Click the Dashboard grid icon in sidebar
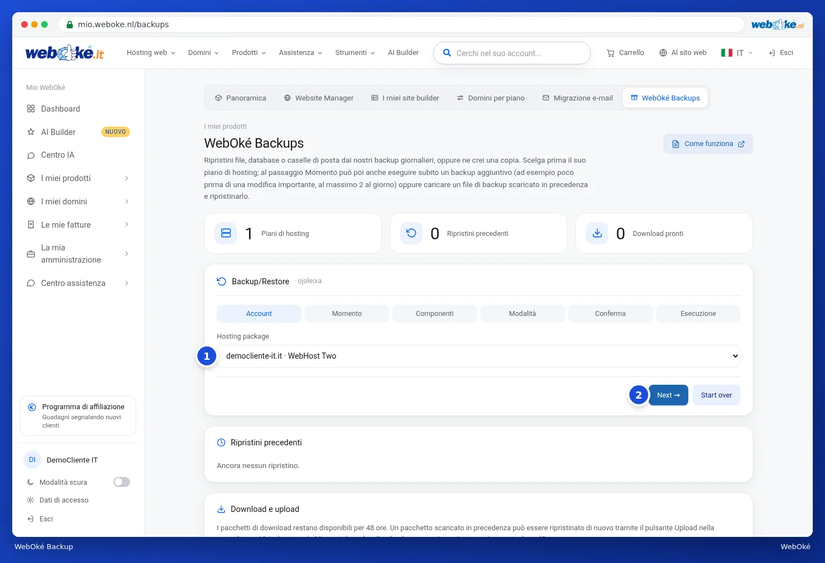The height and width of the screenshot is (563, 825). click(31, 109)
